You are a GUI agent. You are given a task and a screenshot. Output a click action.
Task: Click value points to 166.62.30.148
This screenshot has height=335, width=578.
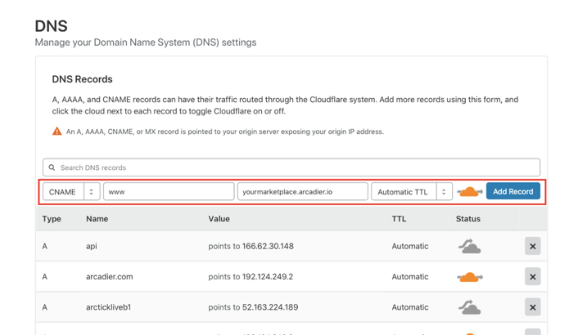point(251,246)
